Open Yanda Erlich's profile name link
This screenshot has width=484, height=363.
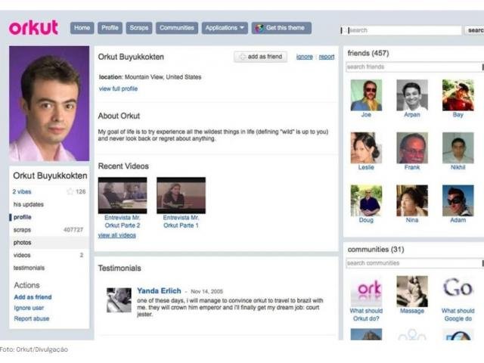[159, 290]
